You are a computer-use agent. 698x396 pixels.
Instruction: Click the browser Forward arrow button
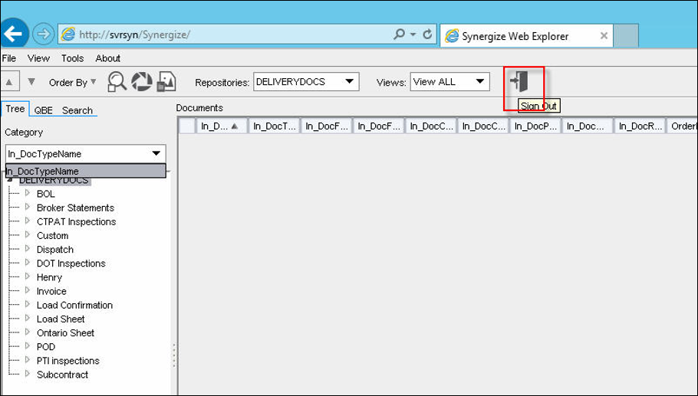(43, 34)
